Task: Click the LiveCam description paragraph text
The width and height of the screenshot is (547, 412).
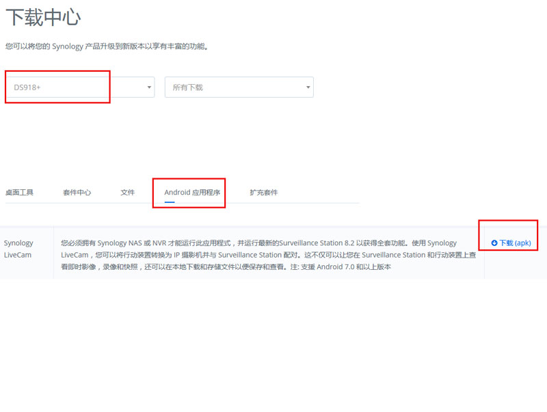Action: point(269,255)
